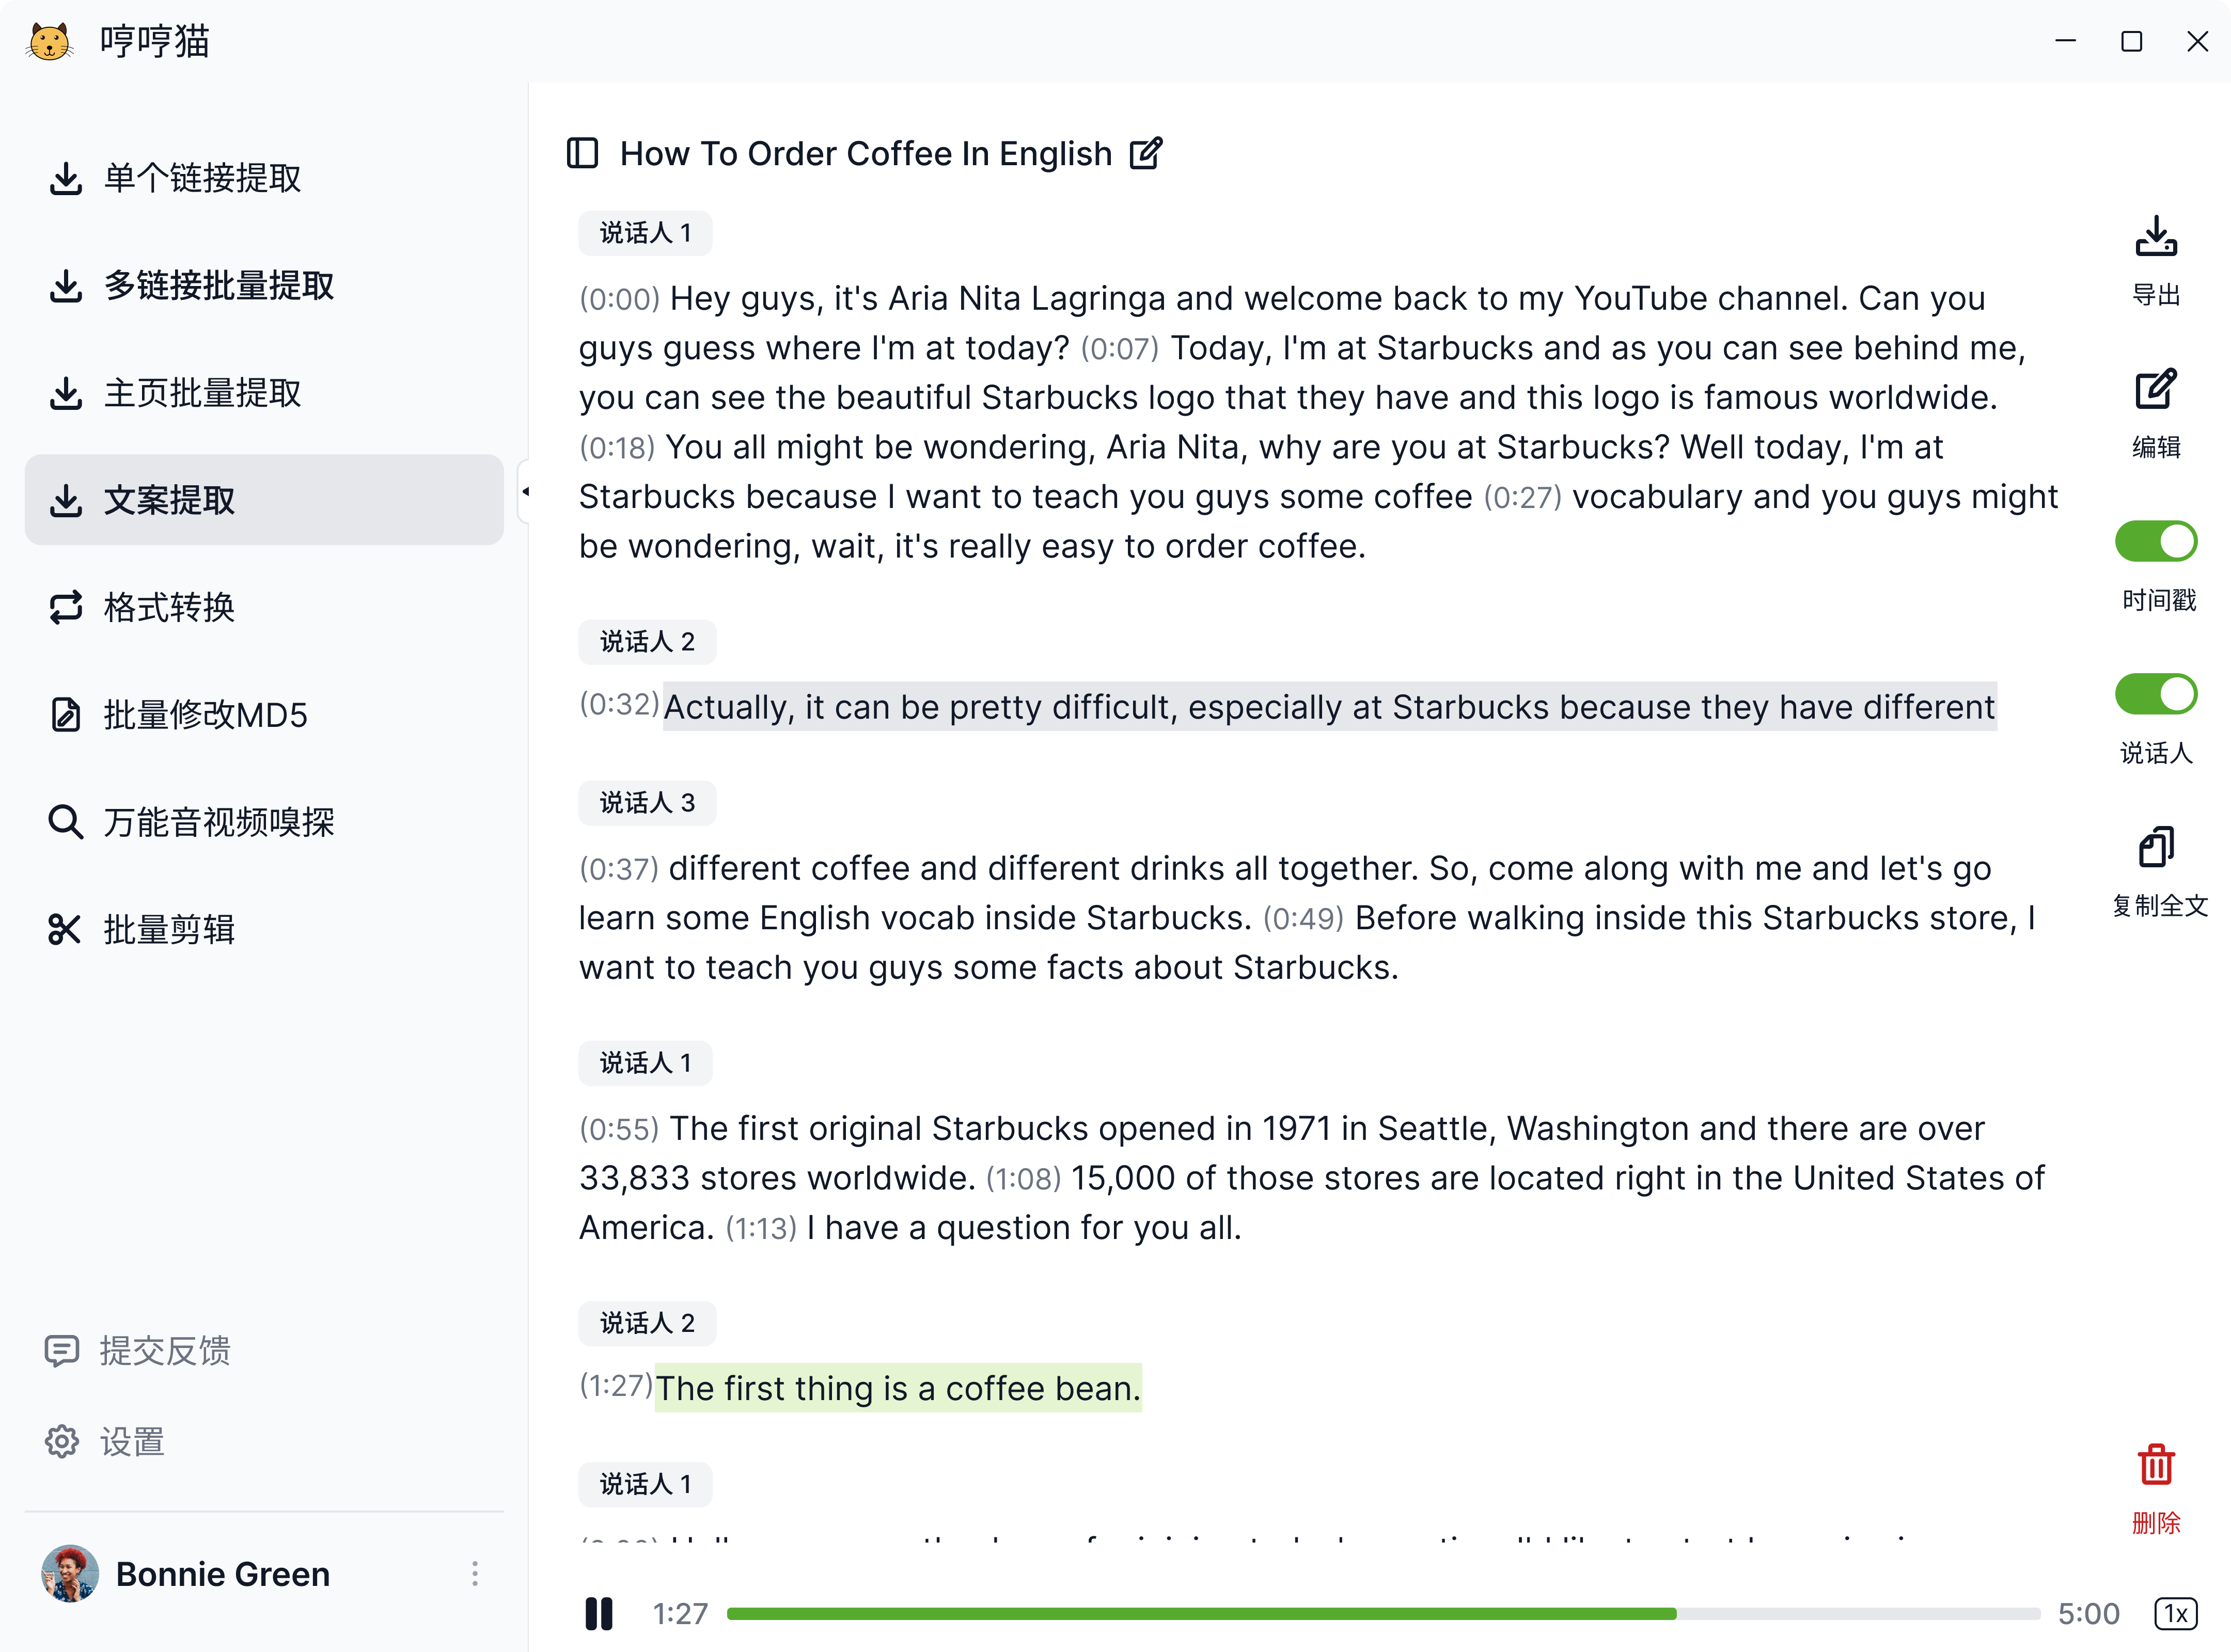Click the 0:49 timestamp in the transcript

(1302, 918)
